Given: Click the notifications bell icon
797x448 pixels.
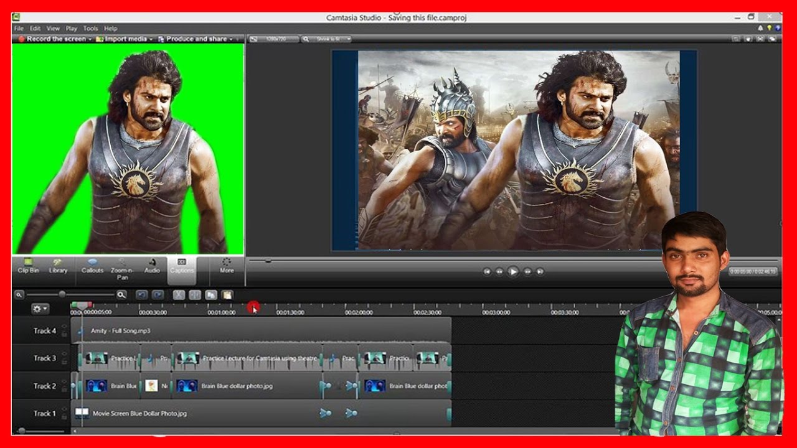Looking at the screenshot, I should click(x=760, y=29).
